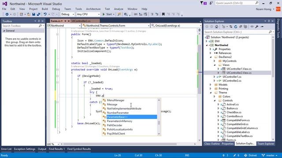The width and height of the screenshot is (282, 158).
Task: Open the editor zoom level dropdown
Action: click(x=58, y=144)
